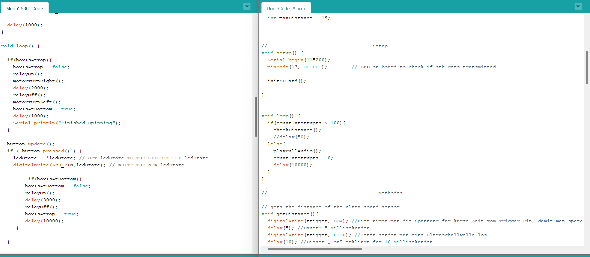Click the 'if(boxIsAtBottom){' line

point(55,179)
